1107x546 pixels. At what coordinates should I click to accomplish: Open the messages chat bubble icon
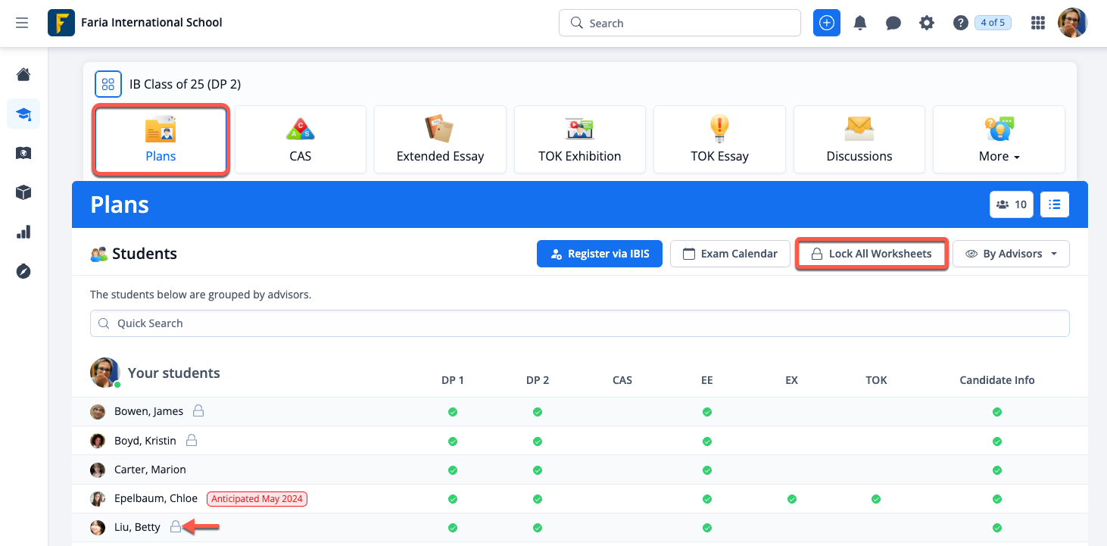893,23
